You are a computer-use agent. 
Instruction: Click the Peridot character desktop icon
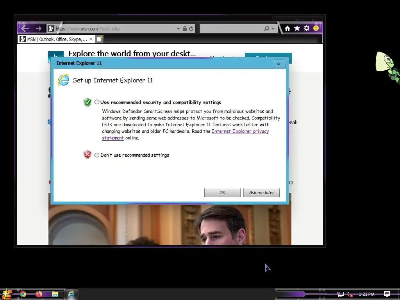[x=387, y=67]
